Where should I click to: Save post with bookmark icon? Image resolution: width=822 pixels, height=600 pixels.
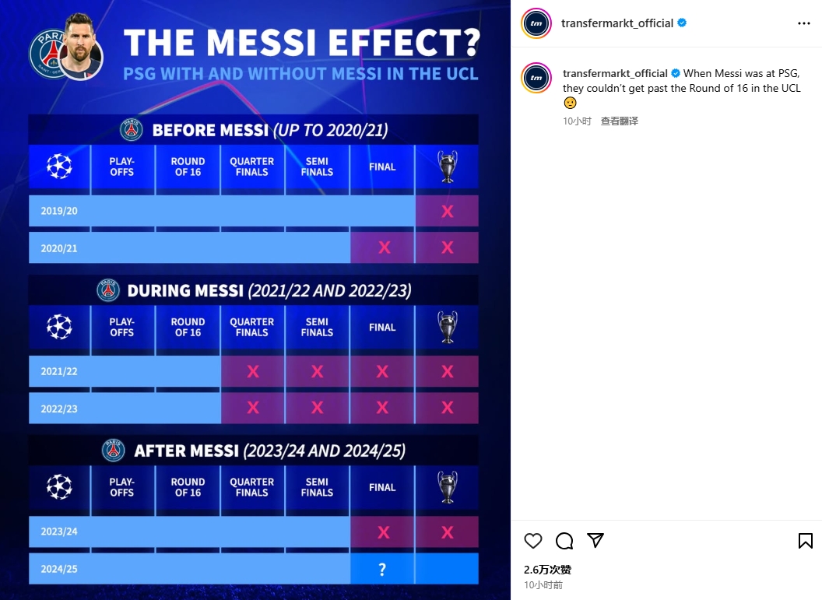coord(806,541)
